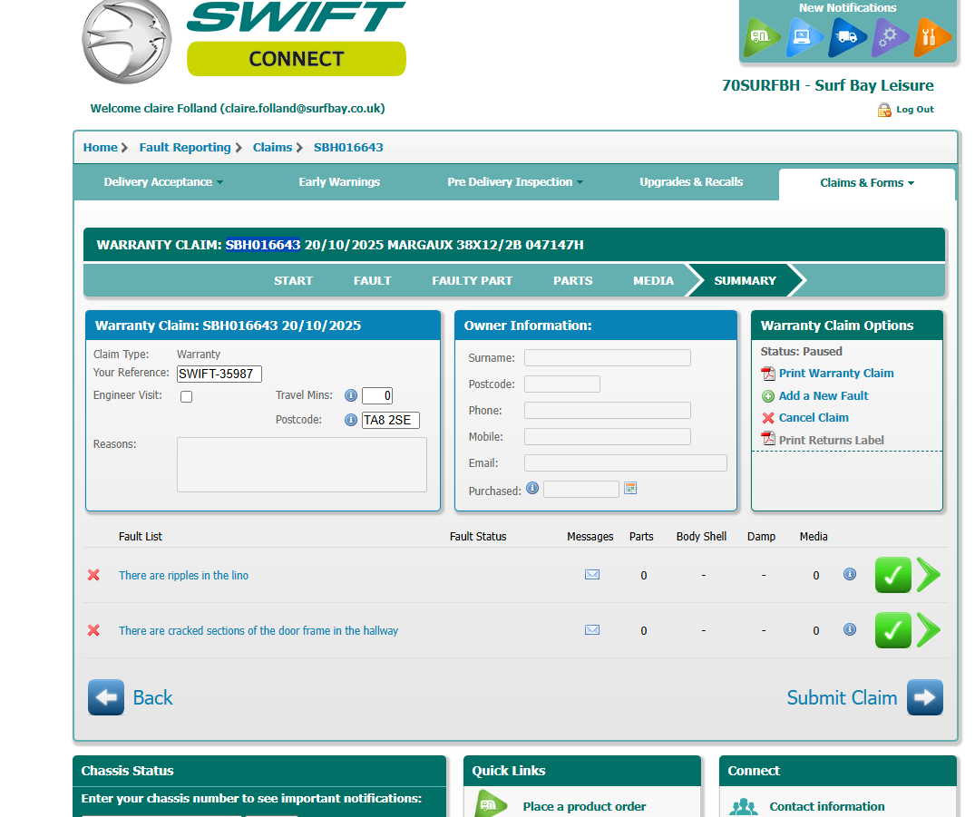
Task: Go to the FAULTY PART step
Action: click(472, 280)
